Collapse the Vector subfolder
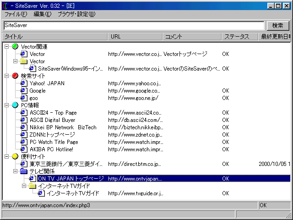 click(15, 61)
